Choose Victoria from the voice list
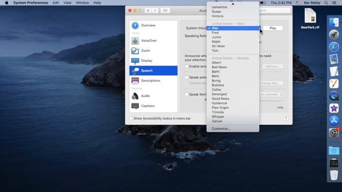The height and width of the screenshot is (192, 342). click(x=233, y=16)
